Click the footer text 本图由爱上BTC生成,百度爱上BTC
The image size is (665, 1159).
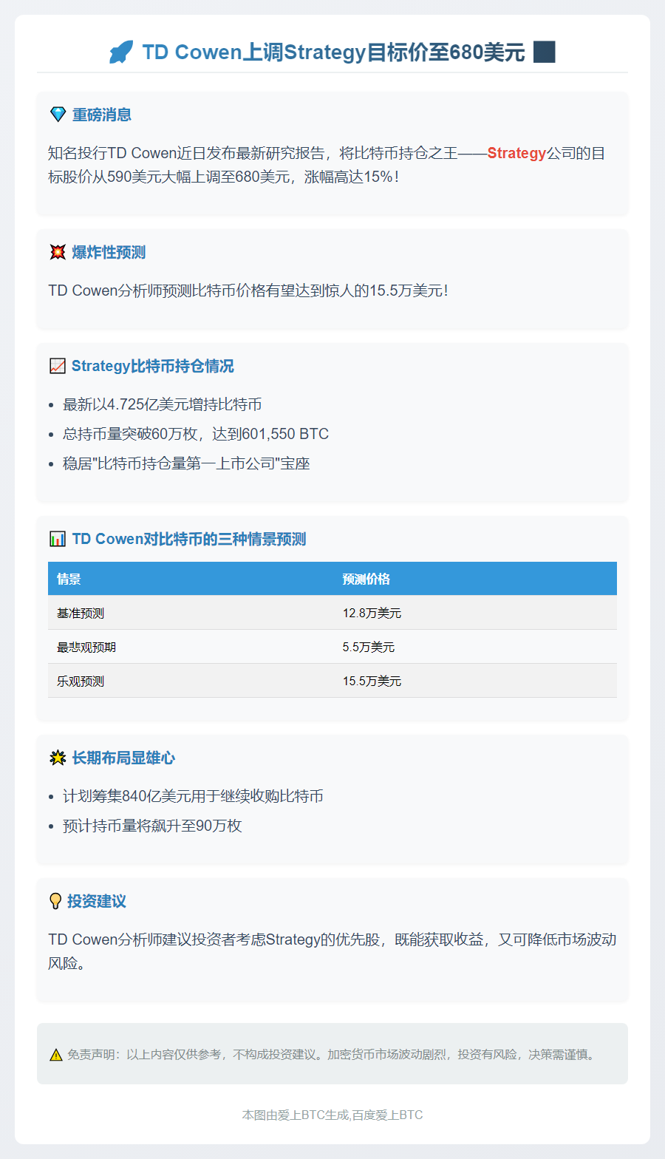(332, 1115)
